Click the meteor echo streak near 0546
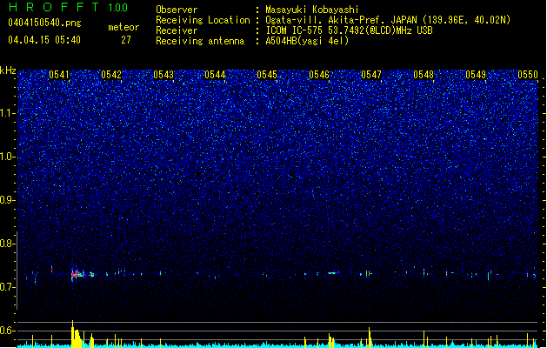 333,273
